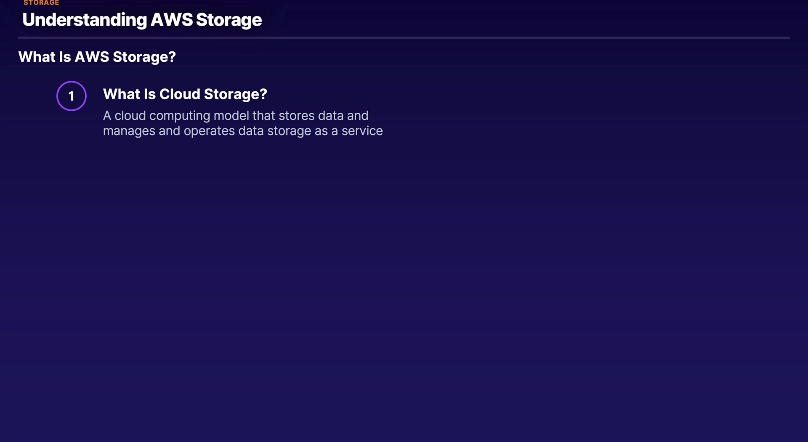Click "Storage?" in the "What Is Cloud Storage?" heading
The image size is (808, 442).
pyautogui.click(x=235, y=94)
